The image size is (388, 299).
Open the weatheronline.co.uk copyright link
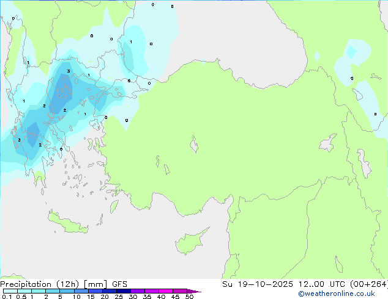[x=336, y=294]
